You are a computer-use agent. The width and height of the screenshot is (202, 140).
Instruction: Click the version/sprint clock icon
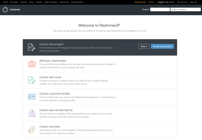pyautogui.click(x=32, y=113)
